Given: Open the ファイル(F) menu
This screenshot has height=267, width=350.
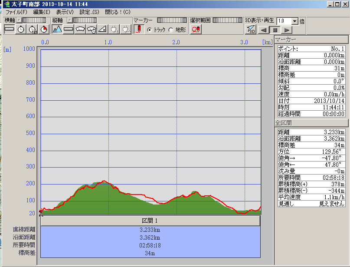Looking at the screenshot, I should [16, 12].
